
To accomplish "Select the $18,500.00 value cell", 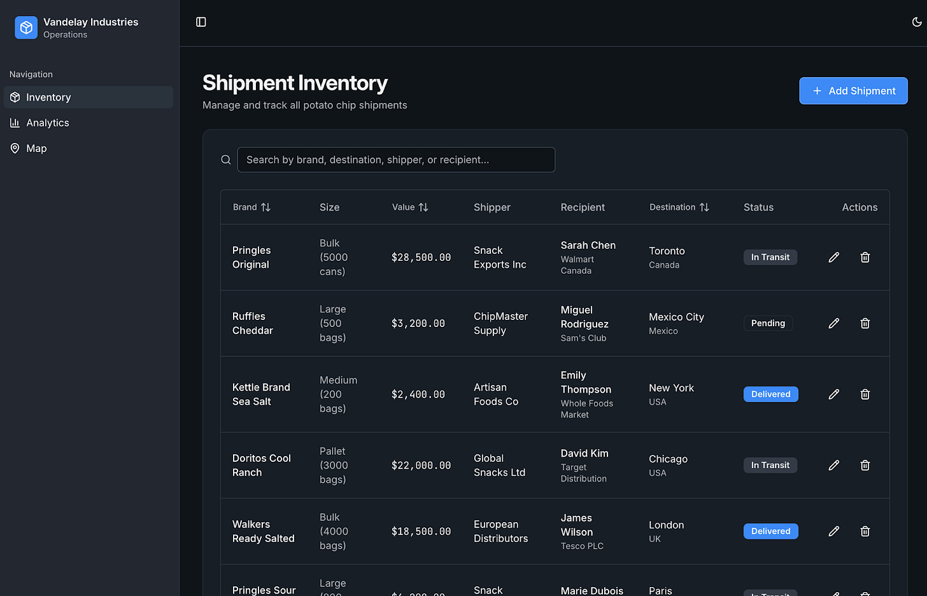I will (421, 532).
